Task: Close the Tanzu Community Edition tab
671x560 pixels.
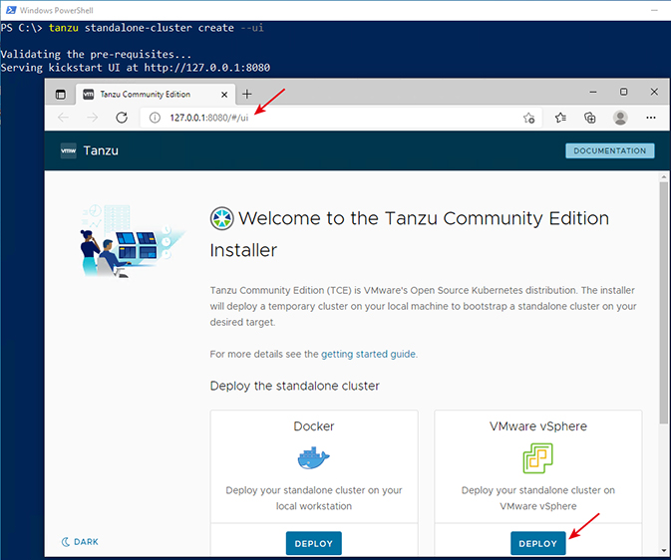Action: (224, 95)
